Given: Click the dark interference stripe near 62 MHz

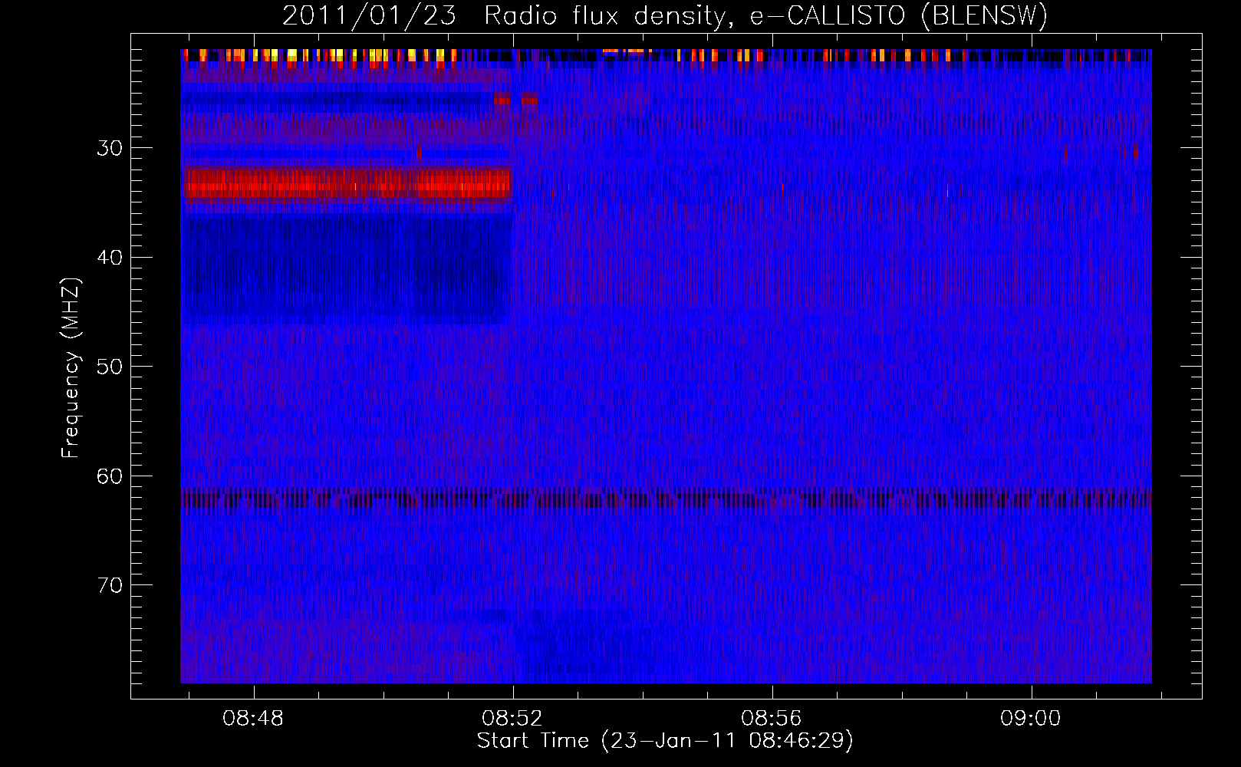Looking at the screenshot, I should [x=666, y=498].
